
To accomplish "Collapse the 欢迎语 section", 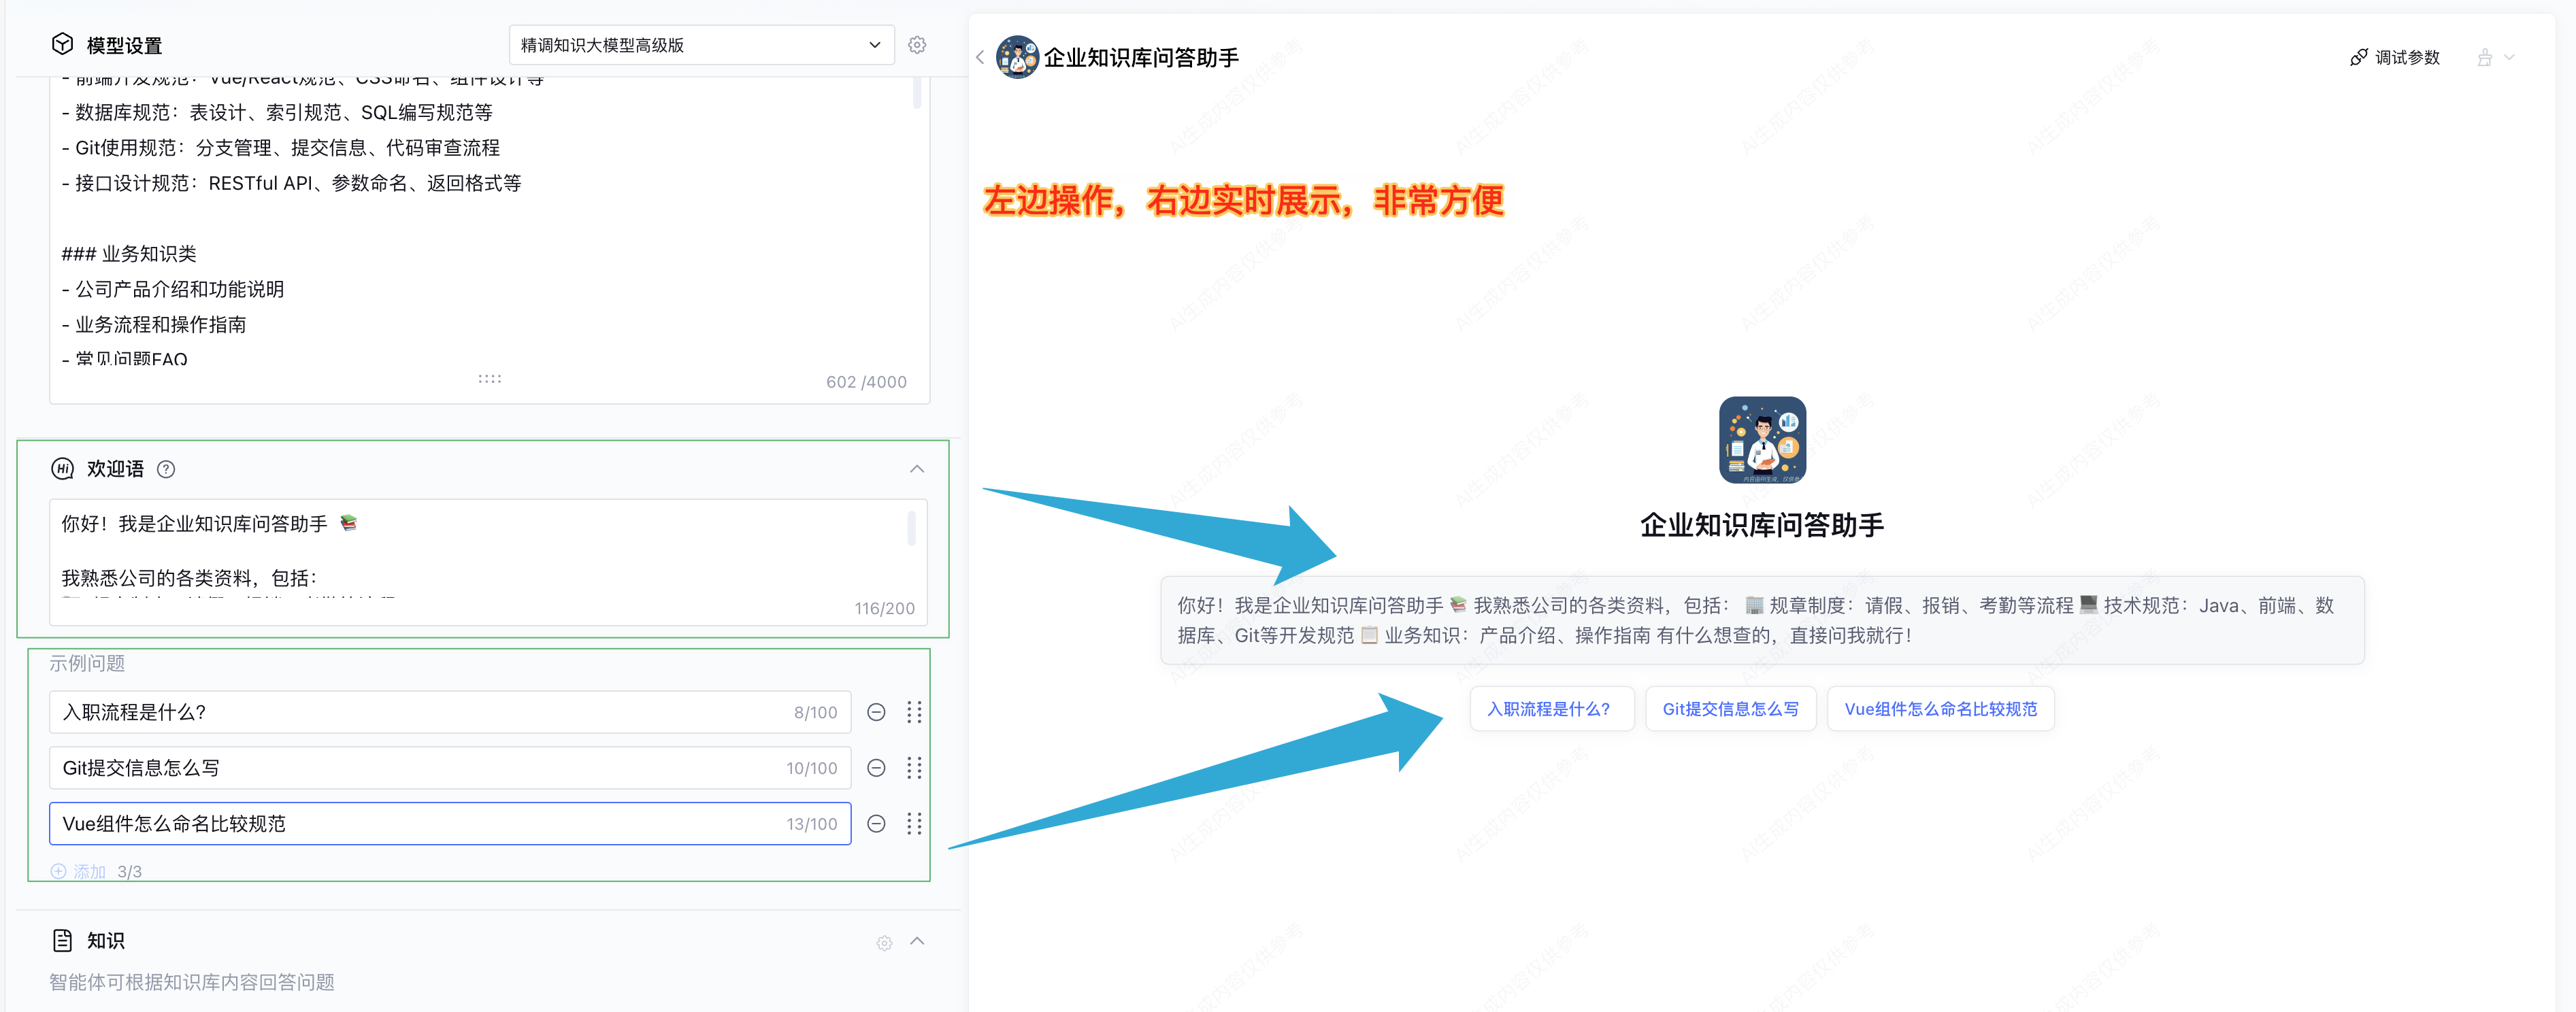I will click(x=916, y=468).
